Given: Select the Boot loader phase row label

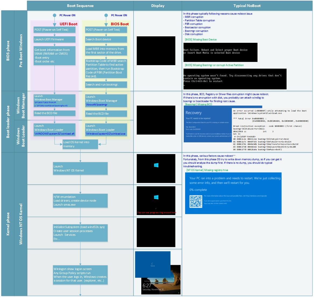Looking at the screenshot, I should [8, 122].
